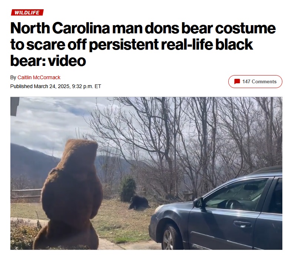
Task: Click the word 'video' in headline
Action: (x=67, y=61)
